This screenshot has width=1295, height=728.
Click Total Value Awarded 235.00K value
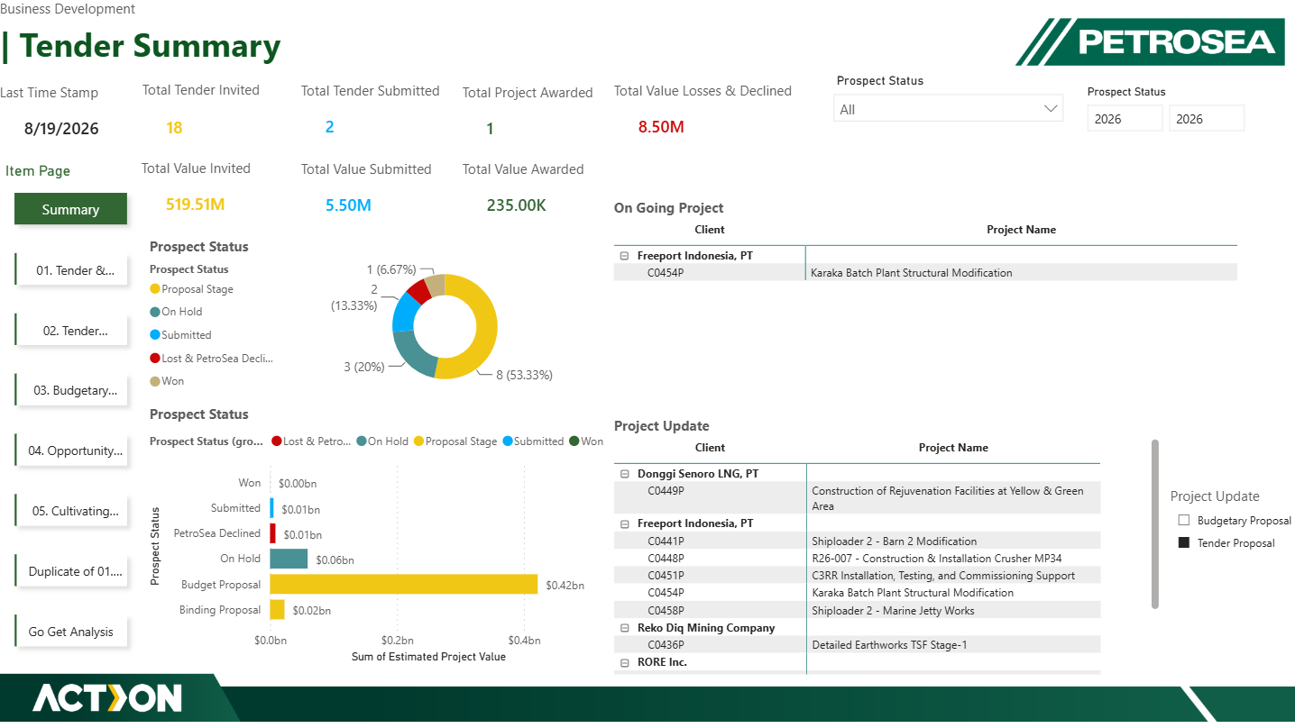(x=516, y=205)
